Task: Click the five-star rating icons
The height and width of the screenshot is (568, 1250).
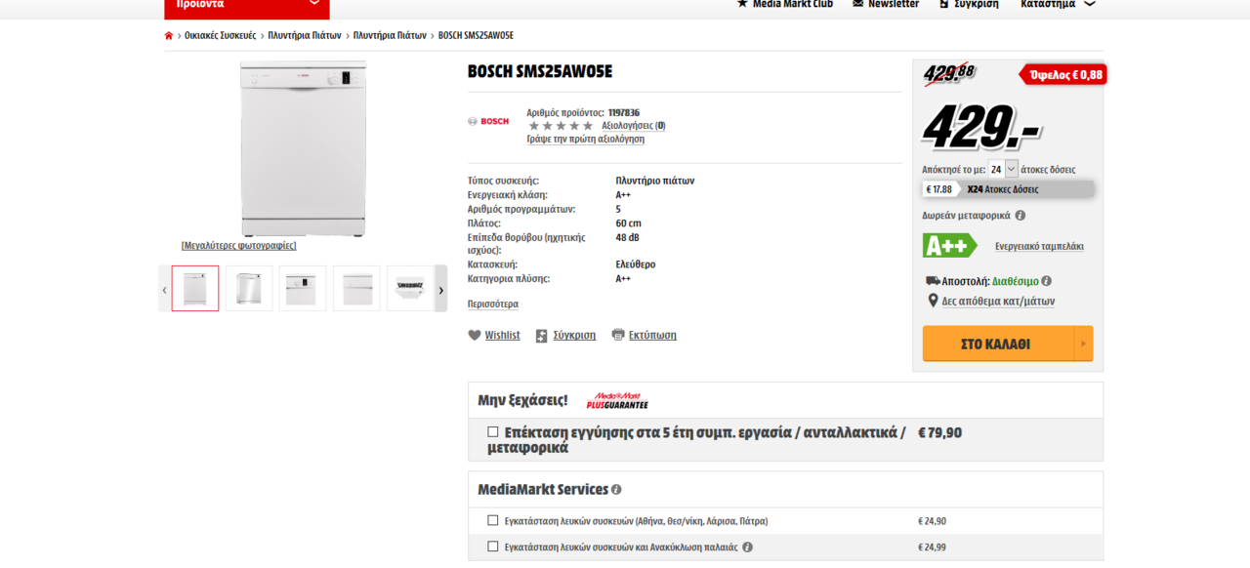Action: tap(561, 126)
